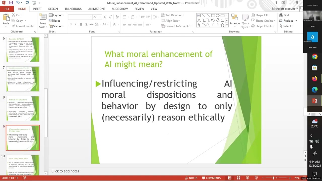Expand the shapes gallery More arrow

pyautogui.click(x=227, y=25)
